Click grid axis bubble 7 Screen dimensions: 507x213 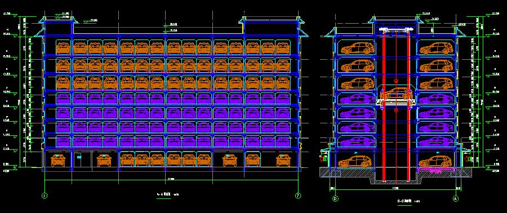click(x=298, y=196)
